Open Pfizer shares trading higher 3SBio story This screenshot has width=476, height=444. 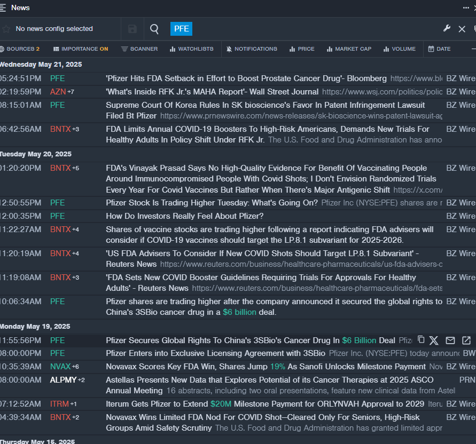(274, 307)
